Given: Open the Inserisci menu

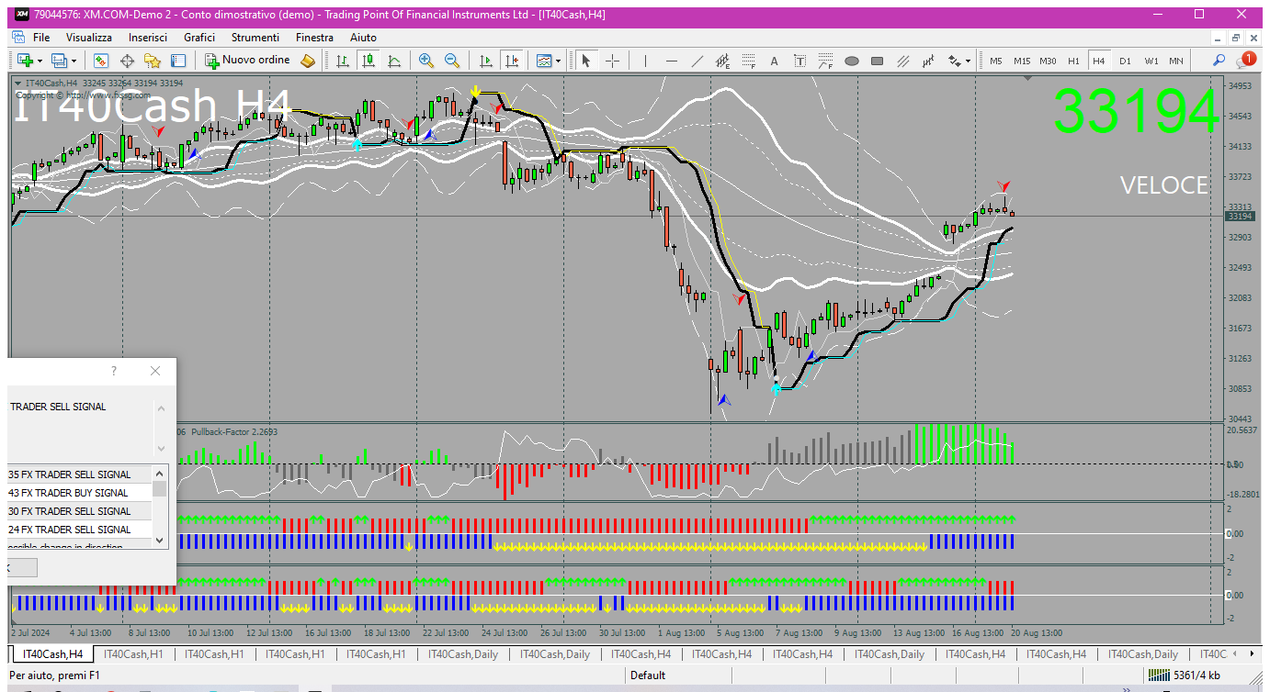Looking at the screenshot, I should 148,38.
